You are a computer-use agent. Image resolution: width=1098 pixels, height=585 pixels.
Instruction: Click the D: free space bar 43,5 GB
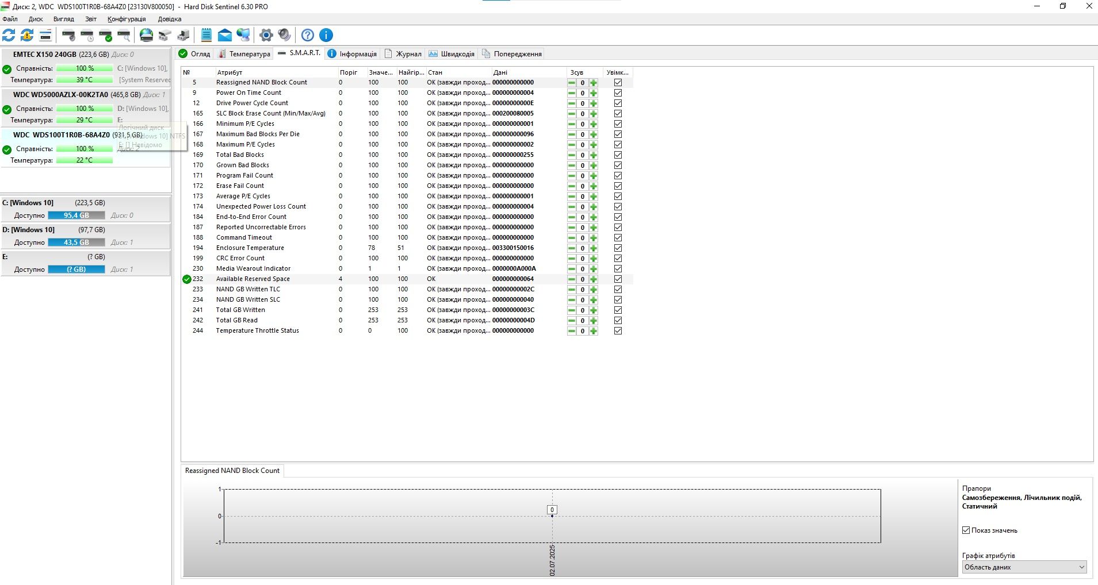tap(76, 243)
